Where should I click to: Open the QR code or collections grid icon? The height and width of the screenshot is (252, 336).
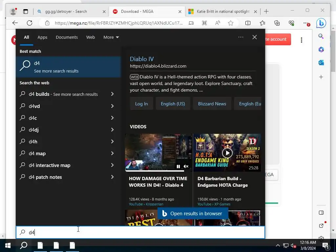[x=204, y=23]
